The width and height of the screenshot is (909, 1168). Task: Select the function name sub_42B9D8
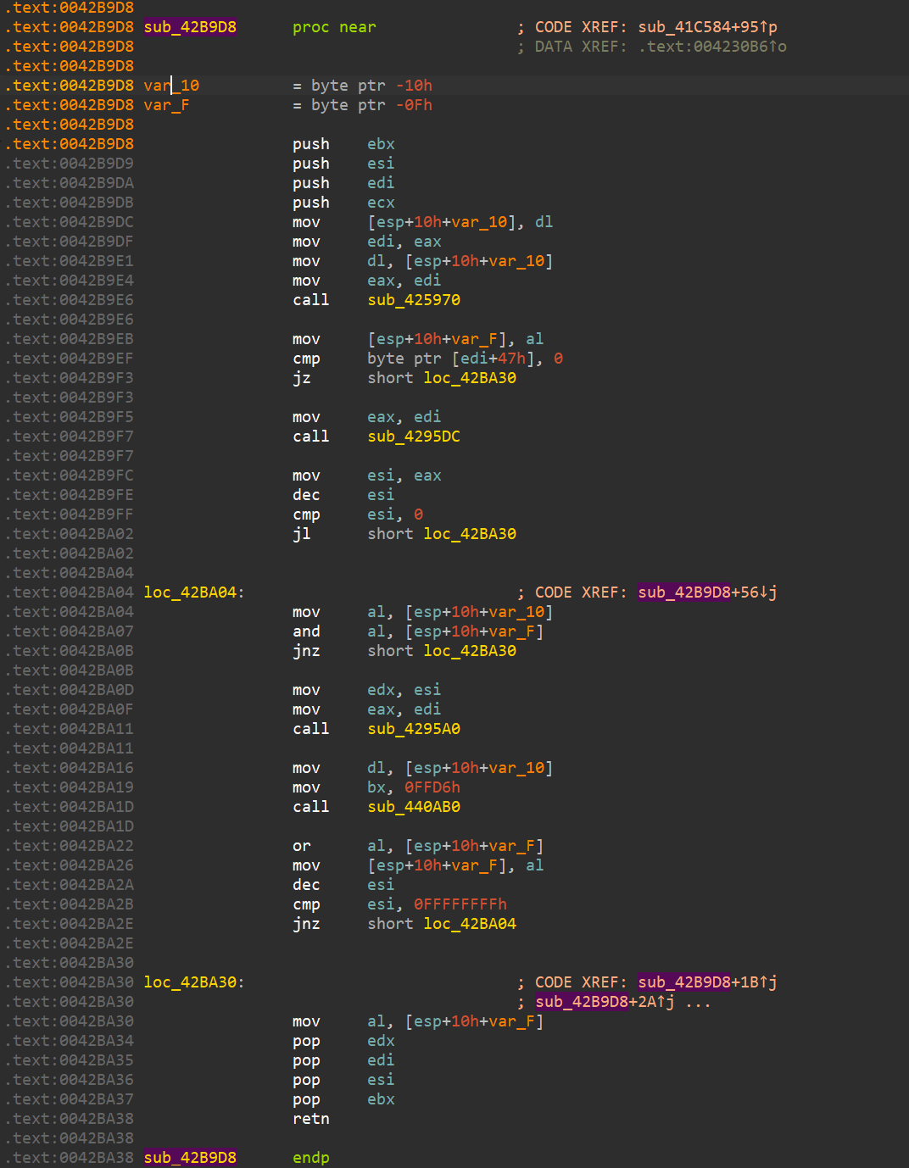pyautogui.click(x=190, y=26)
